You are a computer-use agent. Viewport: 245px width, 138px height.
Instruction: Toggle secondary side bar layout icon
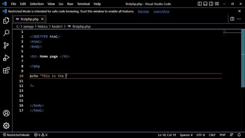(211, 4)
